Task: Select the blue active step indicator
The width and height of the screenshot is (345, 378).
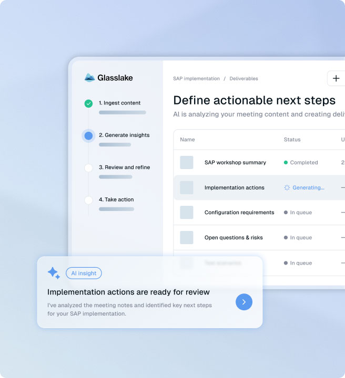Action: [88, 136]
